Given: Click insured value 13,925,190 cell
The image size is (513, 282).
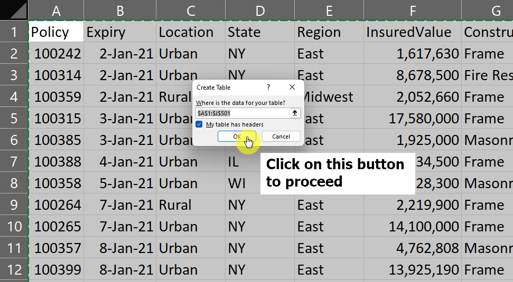Looking at the screenshot, I should coord(413,269).
